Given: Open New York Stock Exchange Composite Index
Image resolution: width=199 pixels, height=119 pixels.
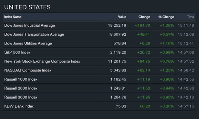Looking at the screenshot, I should click(x=42, y=61).
